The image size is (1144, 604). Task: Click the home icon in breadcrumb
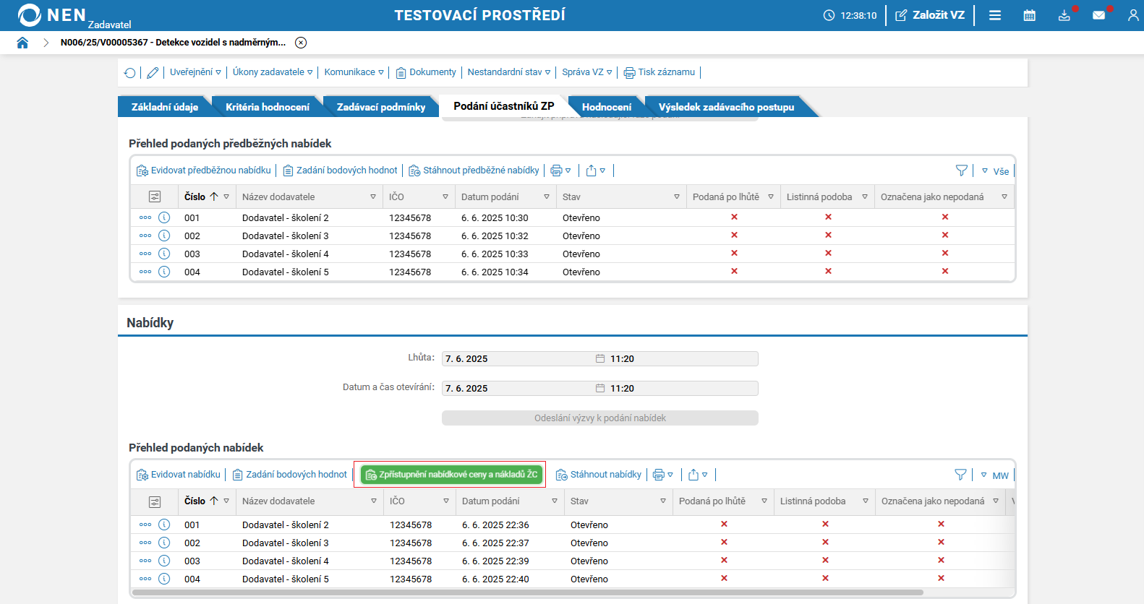pos(22,43)
